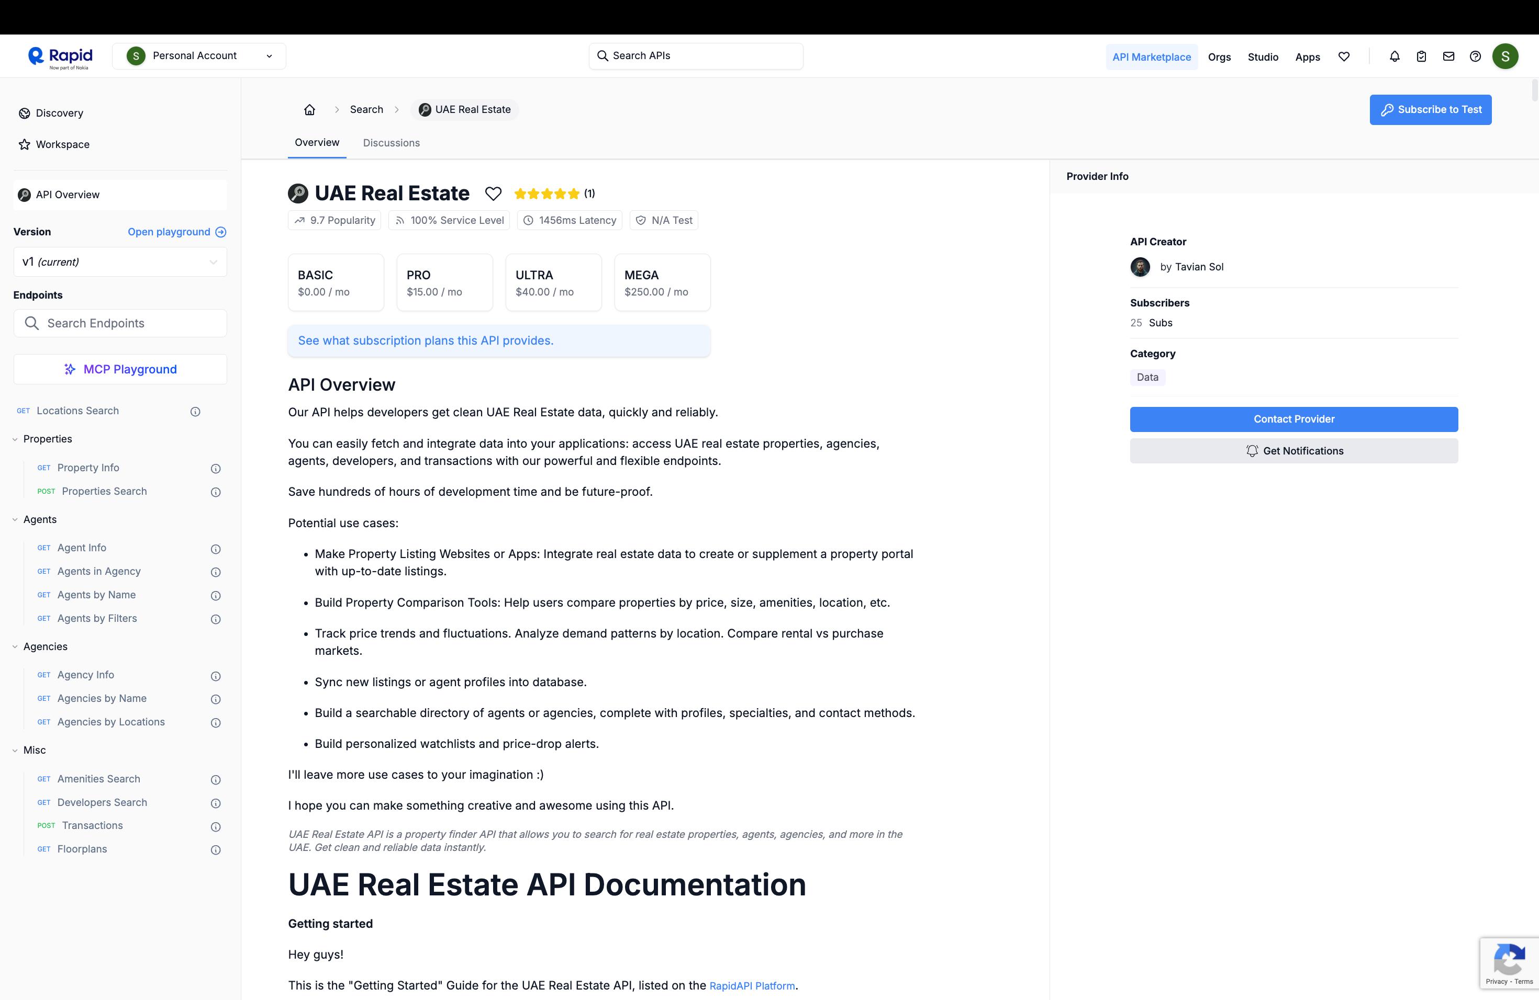Click the Search Endpoints input field
This screenshot has width=1539, height=1000.
point(120,323)
